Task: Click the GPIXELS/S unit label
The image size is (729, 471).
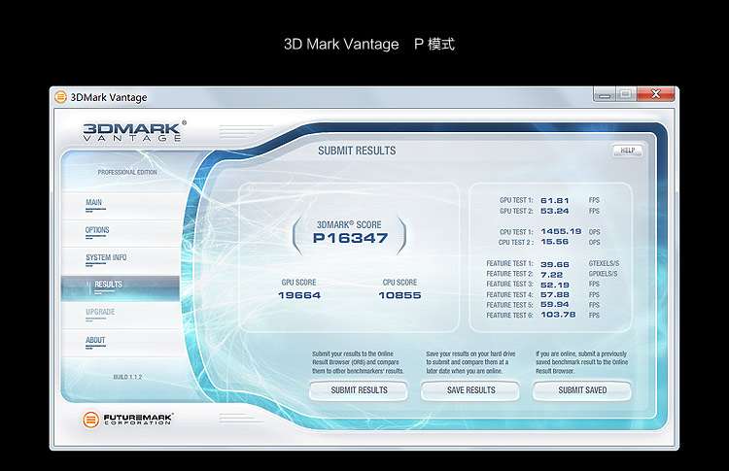Action: (603, 274)
